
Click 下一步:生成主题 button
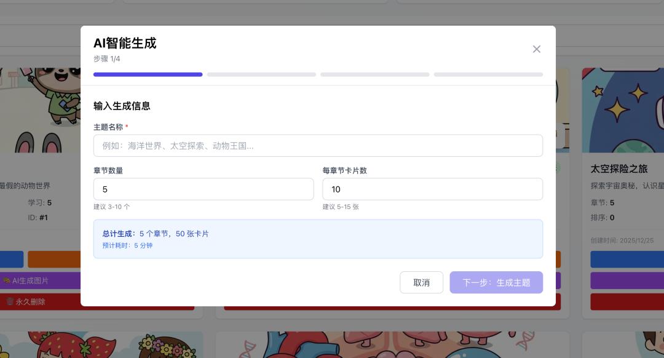(x=496, y=282)
